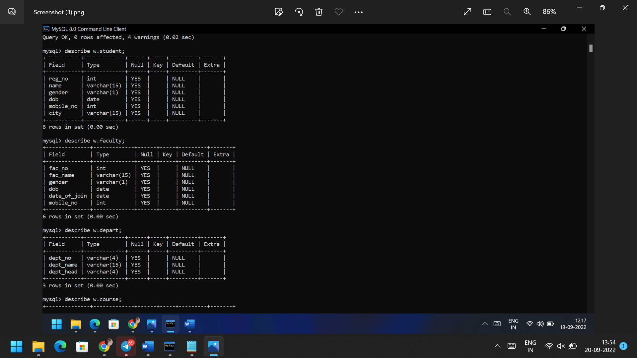Launch Word from the taskbar

point(148,346)
